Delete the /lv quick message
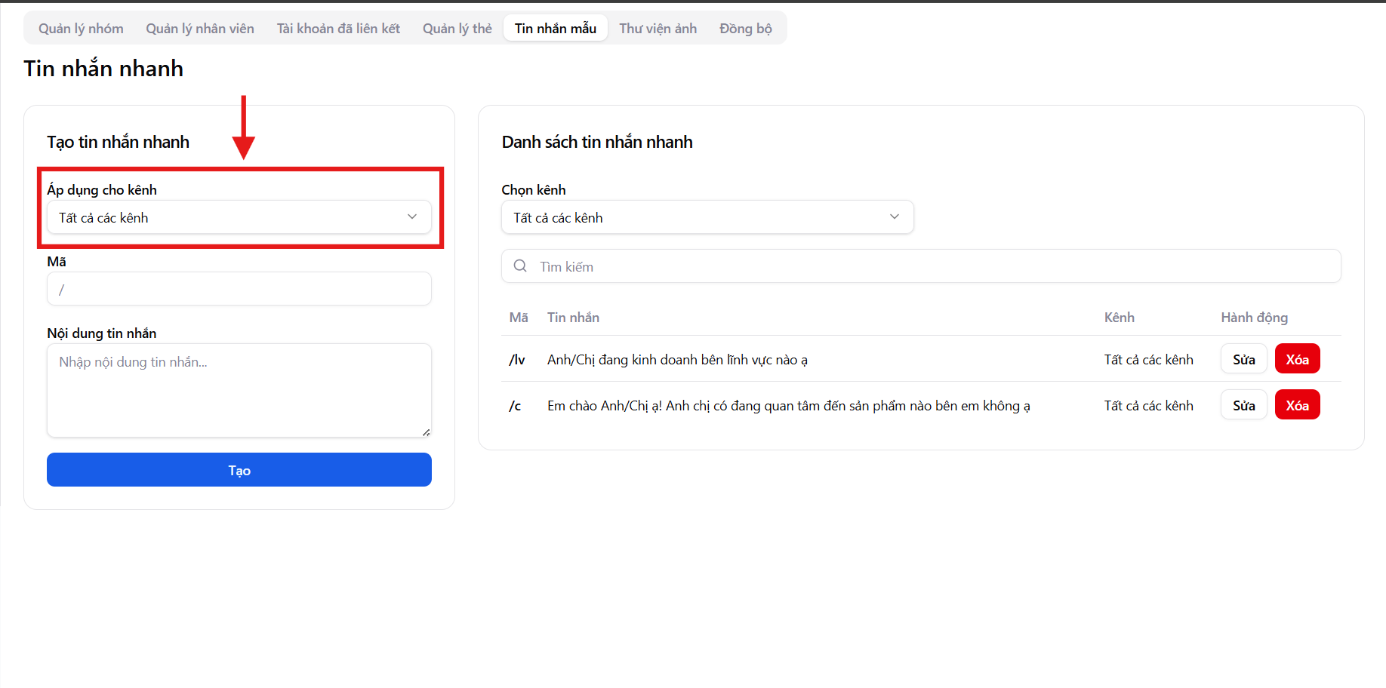This screenshot has height=688, width=1386. click(x=1297, y=359)
